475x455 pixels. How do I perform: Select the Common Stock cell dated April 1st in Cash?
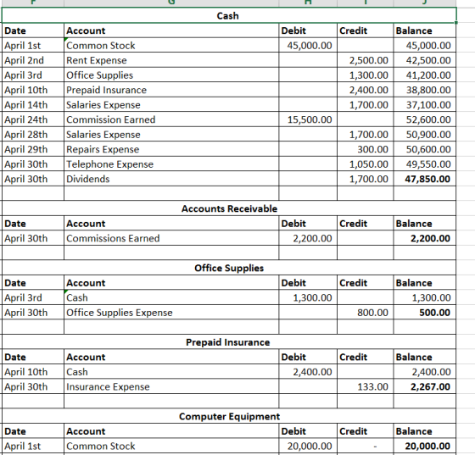click(x=171, y=46)
